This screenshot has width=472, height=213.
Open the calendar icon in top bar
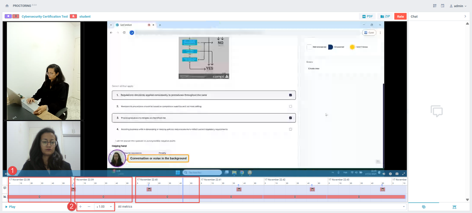[x=442, y=6]
